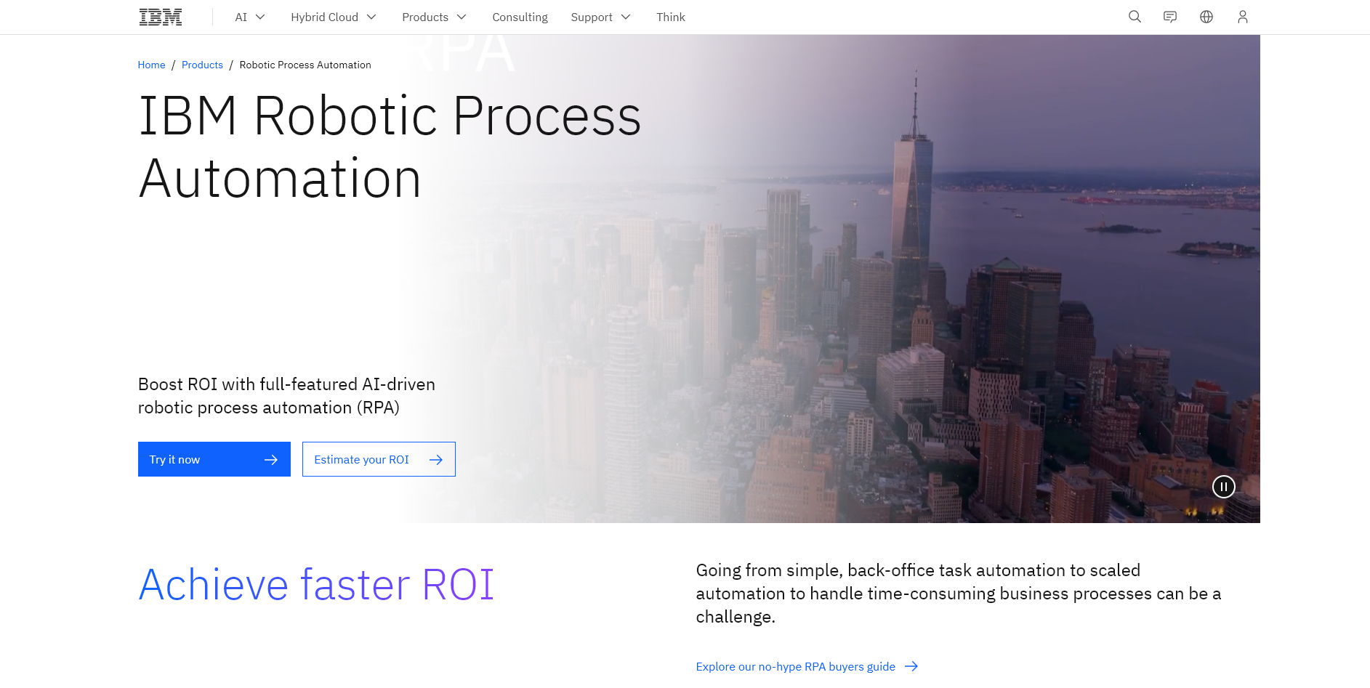Open the Think menu item

tap(670, 17)
